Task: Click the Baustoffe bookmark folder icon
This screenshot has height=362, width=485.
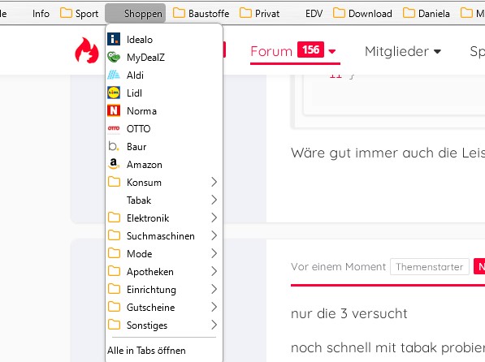Action: pos(179,13)
